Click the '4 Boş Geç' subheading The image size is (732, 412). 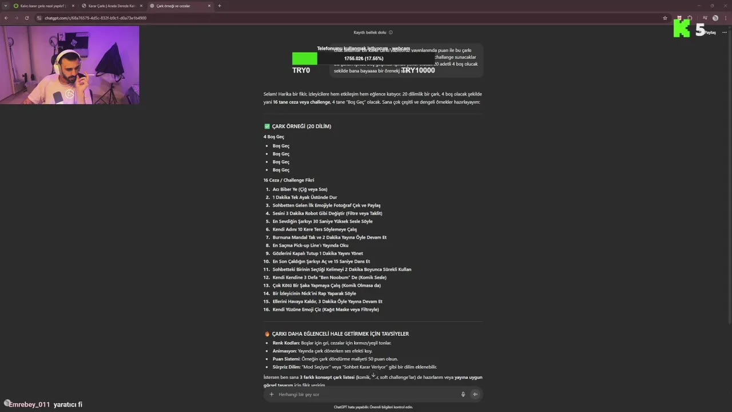274,137
